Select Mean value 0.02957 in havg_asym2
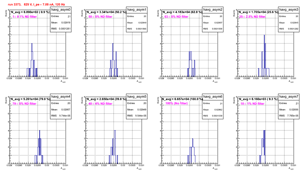 click(218, 23)
